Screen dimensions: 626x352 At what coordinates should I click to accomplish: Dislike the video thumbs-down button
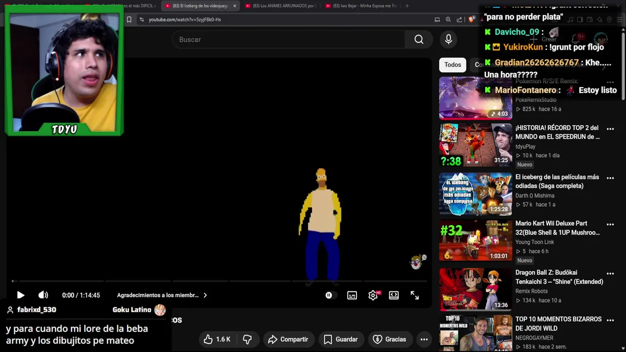click(247, 339)
